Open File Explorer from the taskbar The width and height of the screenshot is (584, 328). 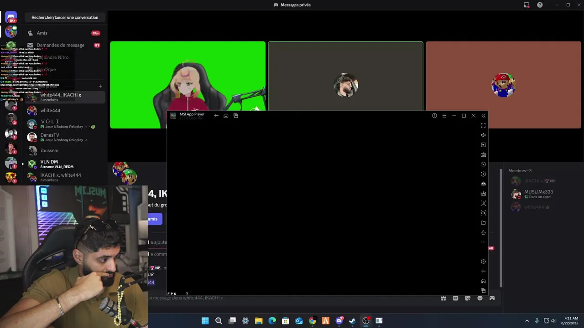(x=259, y=321)
